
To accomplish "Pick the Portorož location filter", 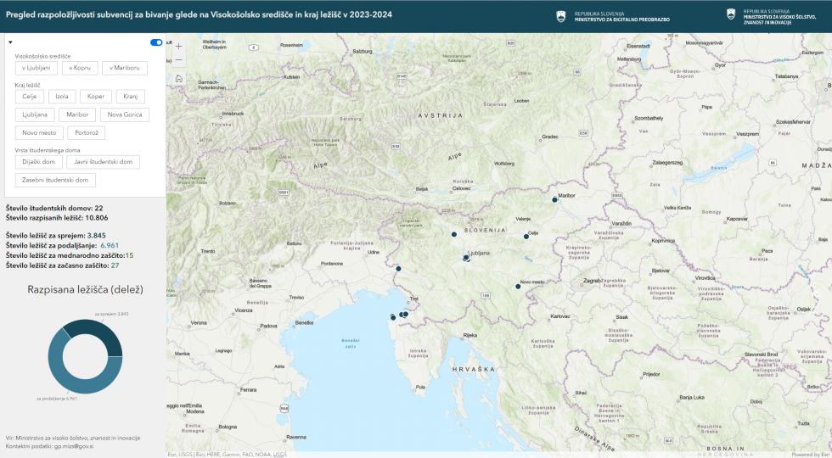I will pos(87,133).
